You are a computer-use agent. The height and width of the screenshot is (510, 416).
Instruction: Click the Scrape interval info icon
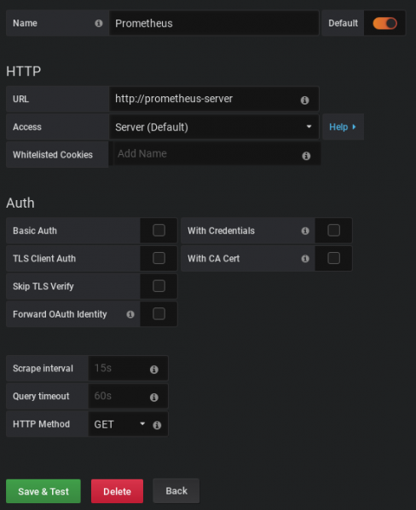(x=154, y=370)
